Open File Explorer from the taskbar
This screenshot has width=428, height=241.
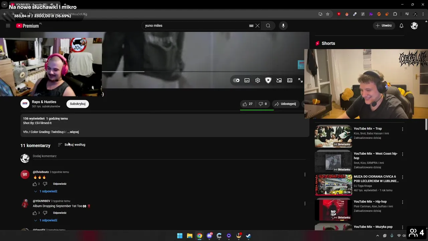click(x=190, y=236)
